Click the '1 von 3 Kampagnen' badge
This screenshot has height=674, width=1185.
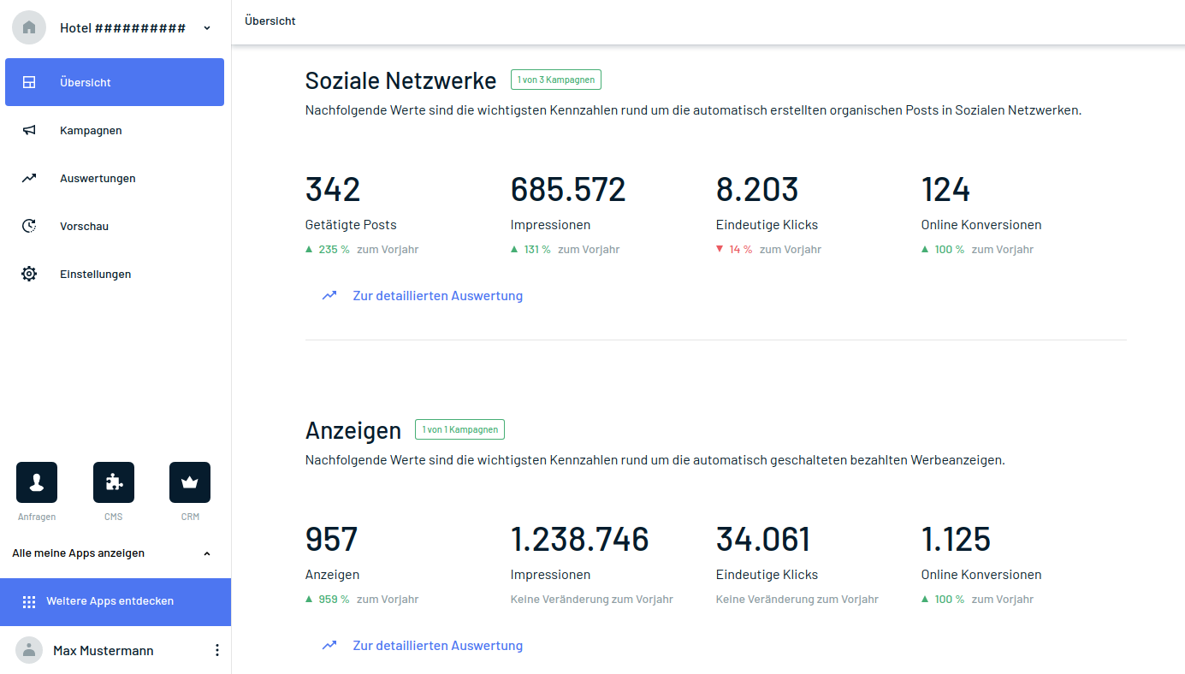(556, 80)
